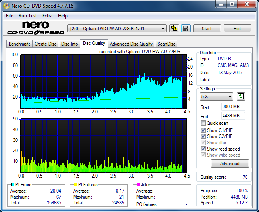This screenshot has height=212, width=259.
Task: Click the Nero CD-DVD Speed logo
Action: (x=36, y=28)
